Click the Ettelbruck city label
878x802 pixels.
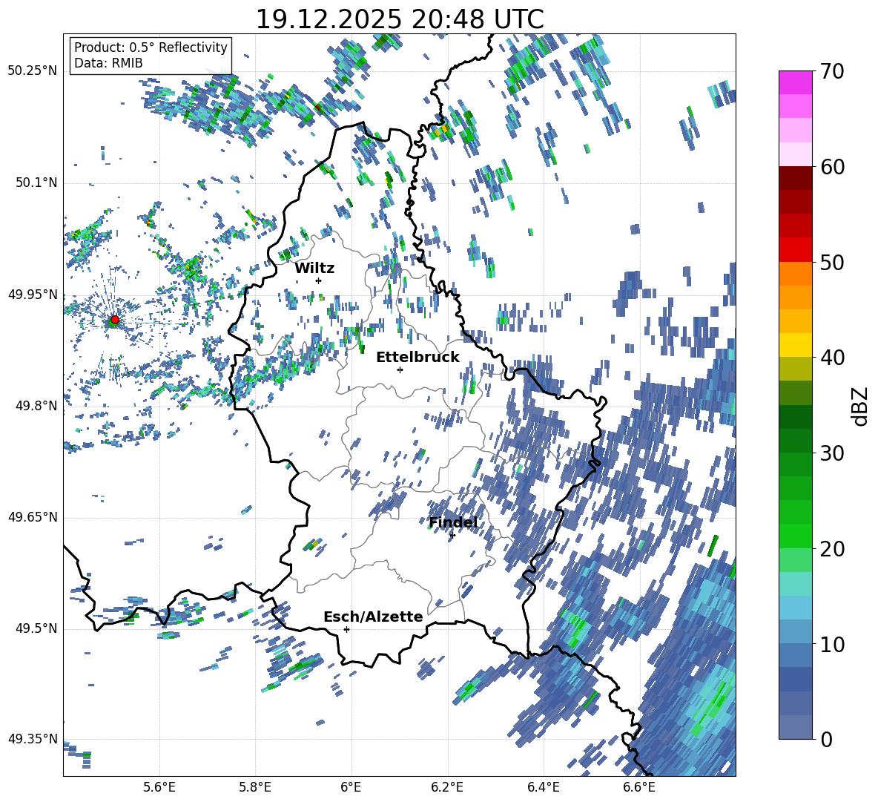click(417, 357)
